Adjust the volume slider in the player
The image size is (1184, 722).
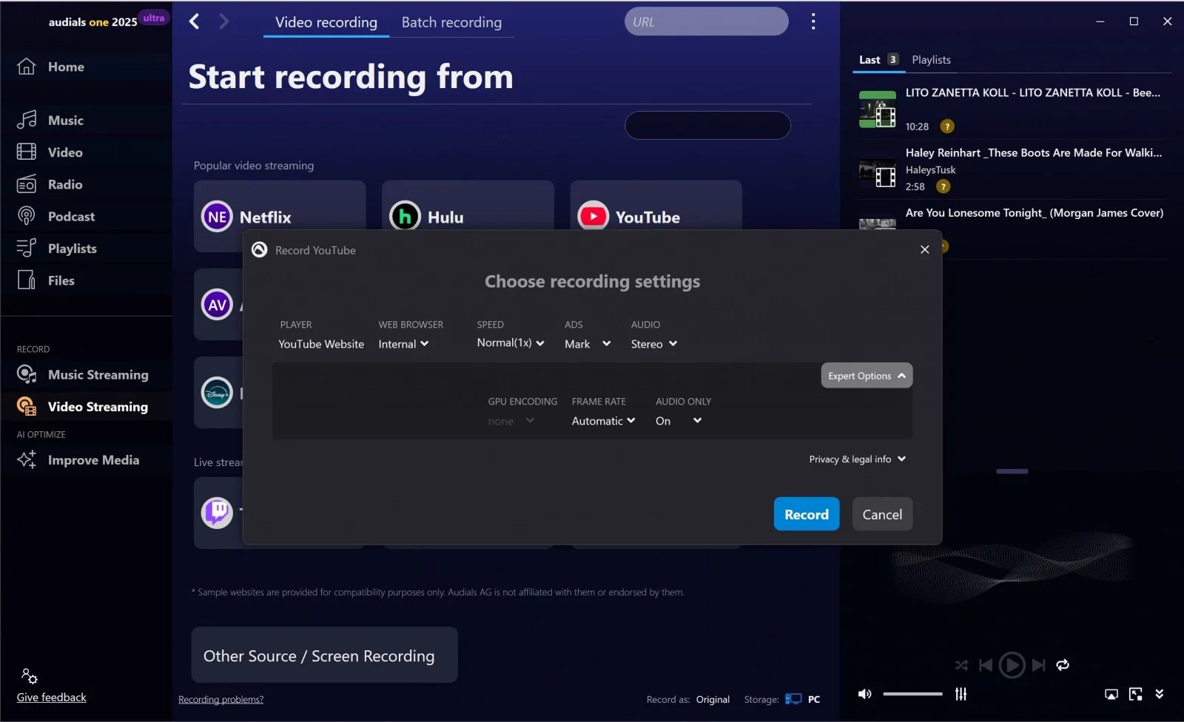[912, 694]
